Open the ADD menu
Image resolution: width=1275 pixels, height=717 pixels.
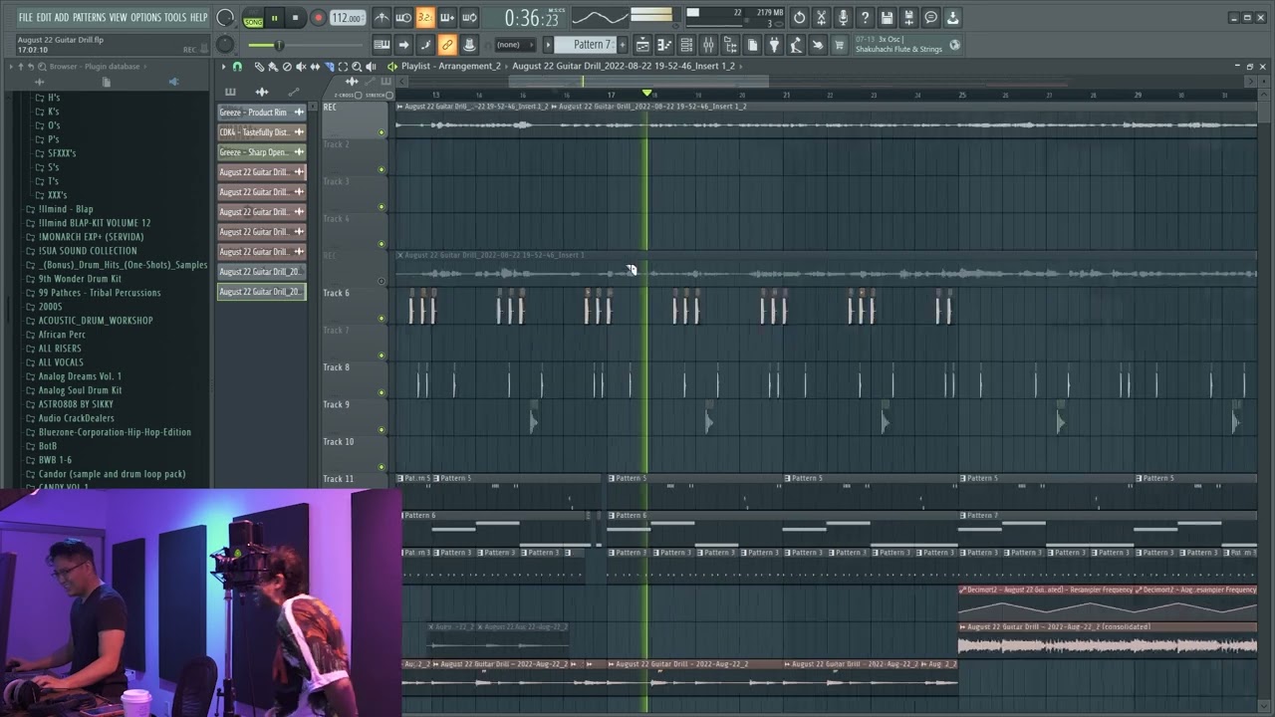pyautogui.click(x=62, y=18)
